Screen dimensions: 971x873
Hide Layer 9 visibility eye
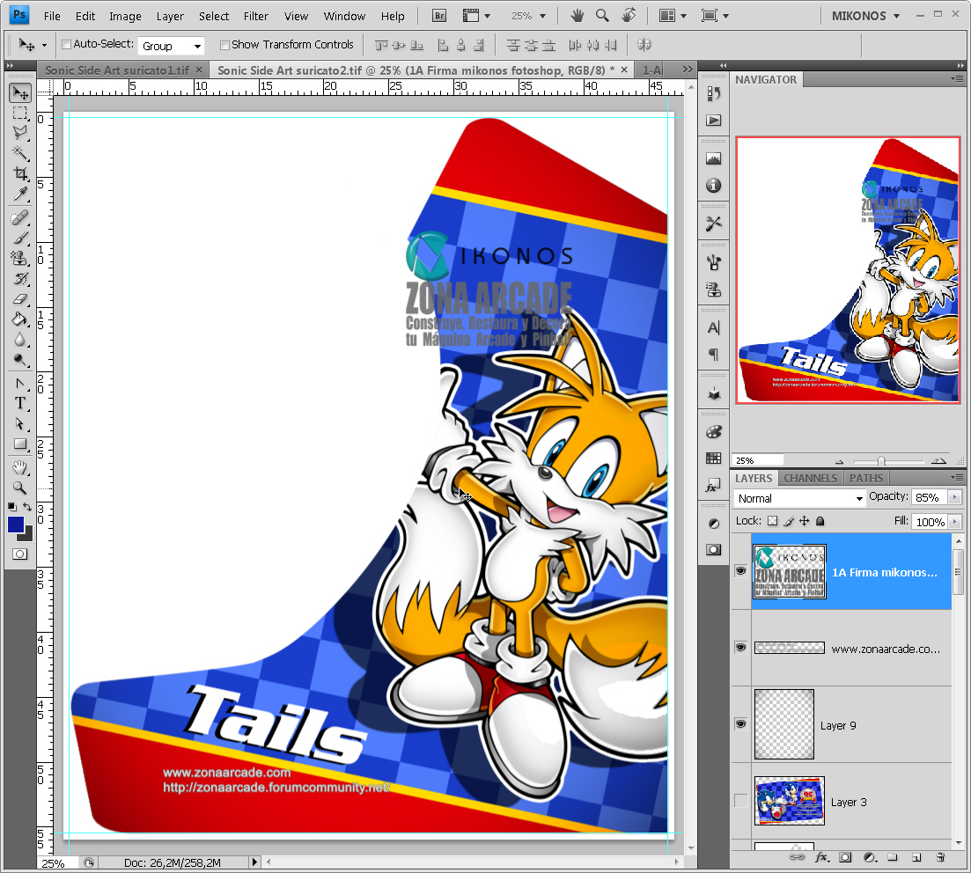pos(740,723)
